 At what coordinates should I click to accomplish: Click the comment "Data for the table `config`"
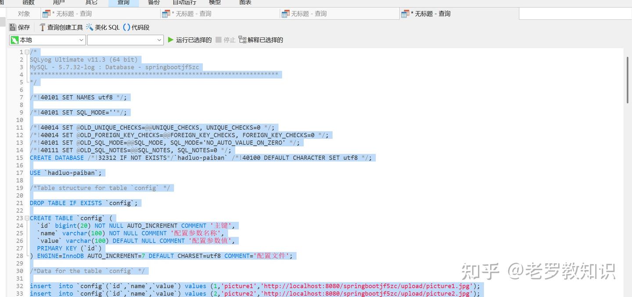click(87, 271)
